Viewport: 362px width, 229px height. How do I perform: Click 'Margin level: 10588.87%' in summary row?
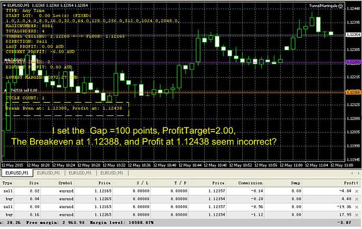122,223
